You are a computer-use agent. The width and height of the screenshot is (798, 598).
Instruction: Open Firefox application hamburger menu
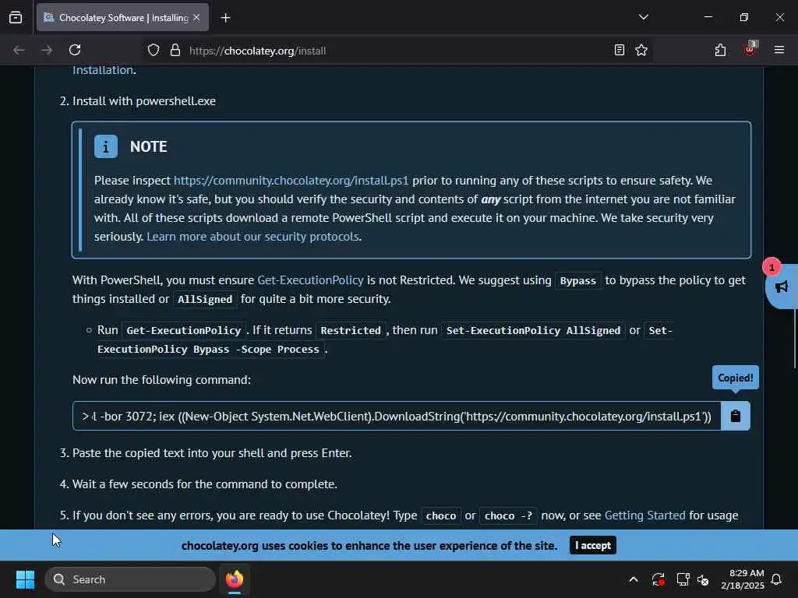click(x=779, y=50)
